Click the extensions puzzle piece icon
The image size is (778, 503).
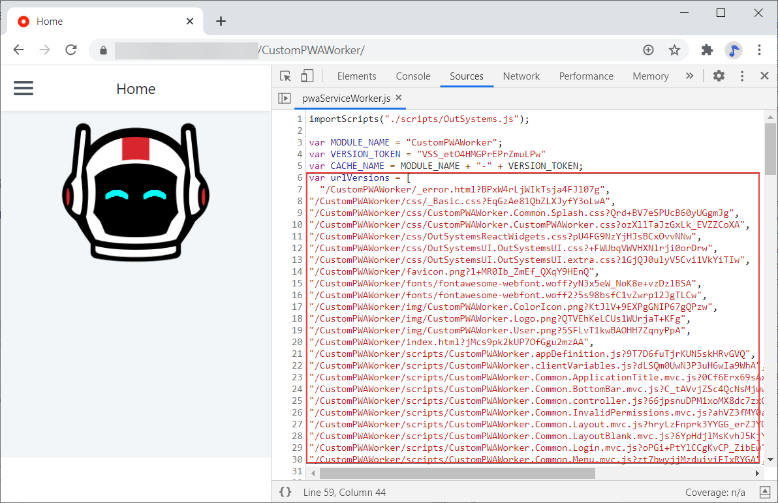click(707, 50)
